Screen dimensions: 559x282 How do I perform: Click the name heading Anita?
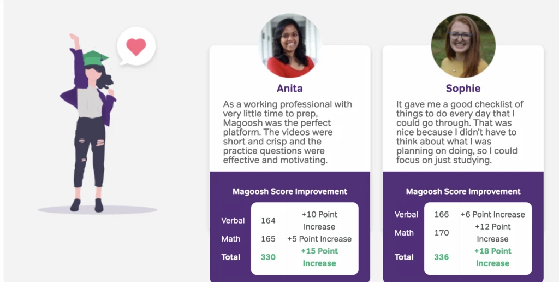coord(290,88)
